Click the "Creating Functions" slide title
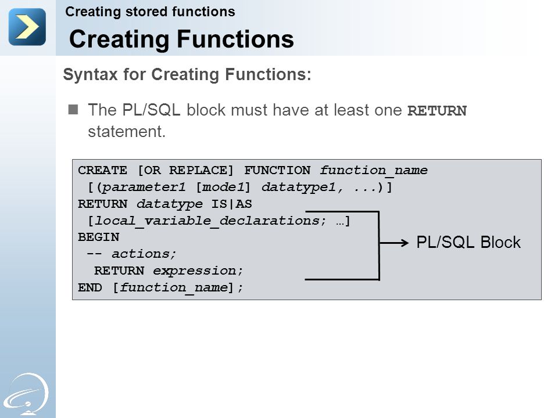 point(181,39)
